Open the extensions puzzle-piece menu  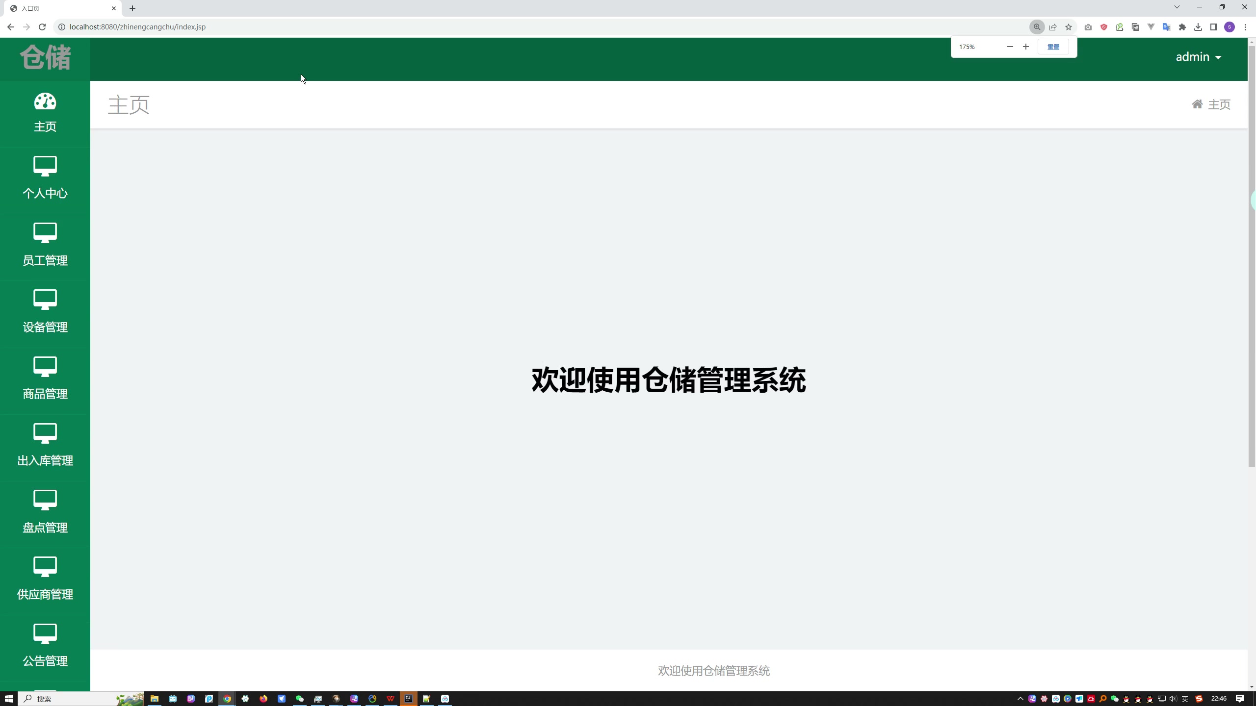[x=1182, y=27]
